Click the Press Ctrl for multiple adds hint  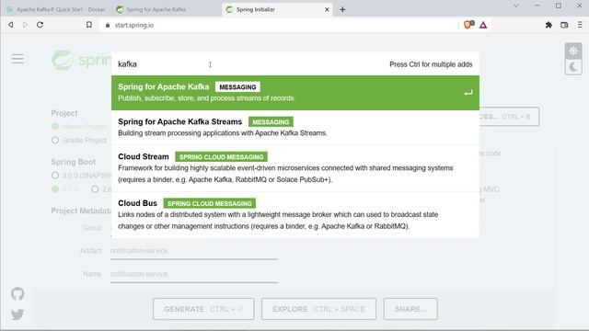pos(431,64)
